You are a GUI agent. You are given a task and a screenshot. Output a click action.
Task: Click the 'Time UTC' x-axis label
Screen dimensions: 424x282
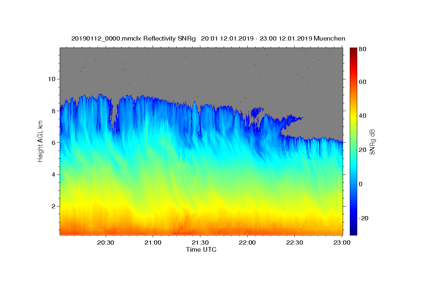tap(201, 250)
